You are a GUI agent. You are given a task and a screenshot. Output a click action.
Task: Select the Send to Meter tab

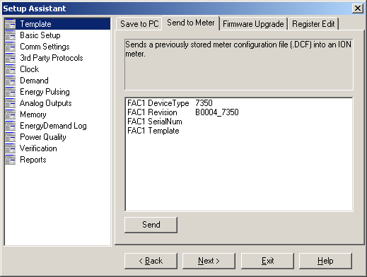(191, 23)
